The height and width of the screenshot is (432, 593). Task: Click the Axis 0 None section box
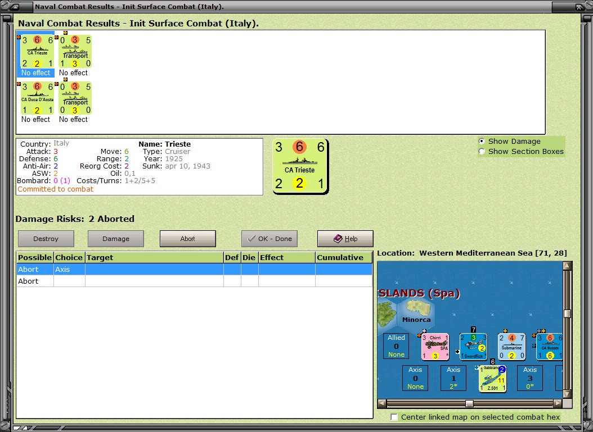click(415, 378)
